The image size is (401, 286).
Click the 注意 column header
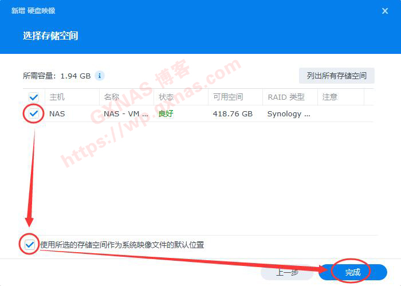tap(330, 97)
